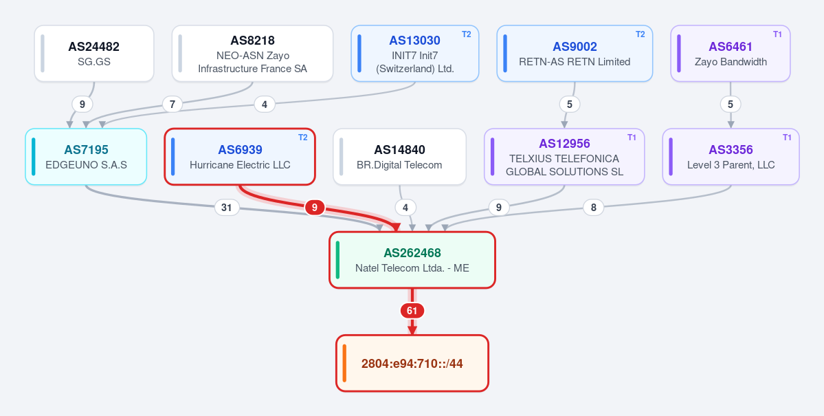Select the AS9002 RETN Limited node
This screenshot has height=416, width=824.
pos(575,54)
